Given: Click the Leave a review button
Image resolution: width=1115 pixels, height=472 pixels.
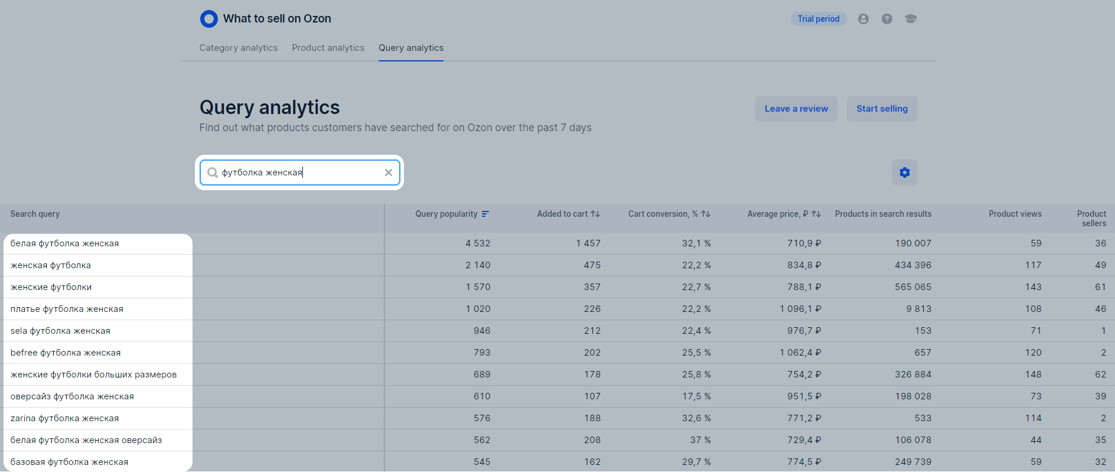Looking at the screenshot, I should tap(796, 109).
